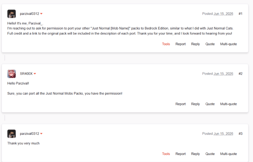The image size is (253, 162).
Task: Expand dropdown arrow next to parzival0312 in post #1
Action: (x=41, y=14)
